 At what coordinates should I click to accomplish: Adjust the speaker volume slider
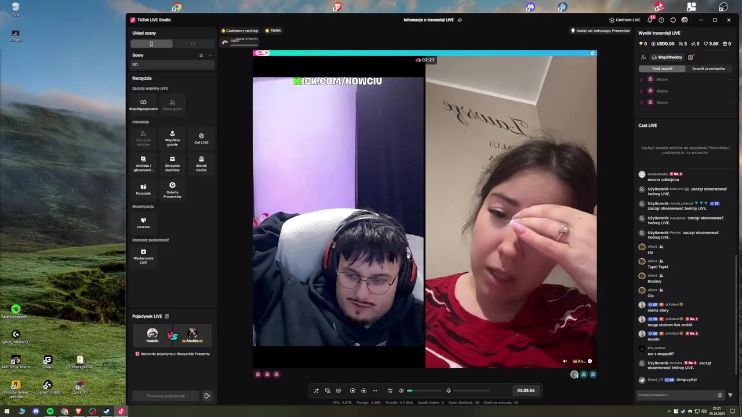(424, 390)
